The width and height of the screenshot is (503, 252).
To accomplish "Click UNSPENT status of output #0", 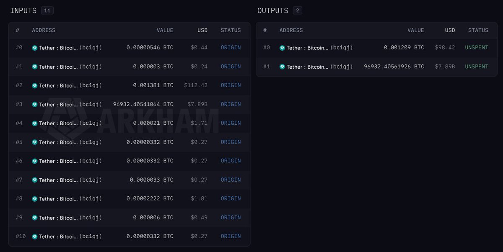I will click(x=477, y=48).
